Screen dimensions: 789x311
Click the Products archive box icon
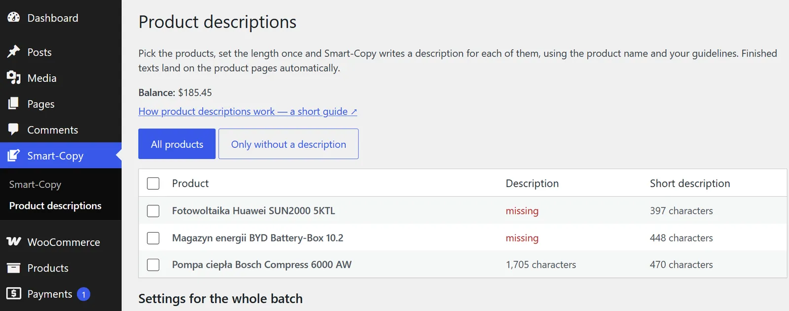(x=14, y=268)
